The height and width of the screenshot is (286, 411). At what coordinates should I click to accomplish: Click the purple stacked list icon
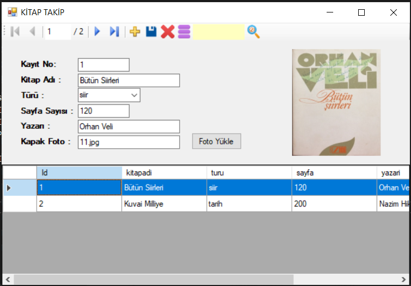coord(184,31)
